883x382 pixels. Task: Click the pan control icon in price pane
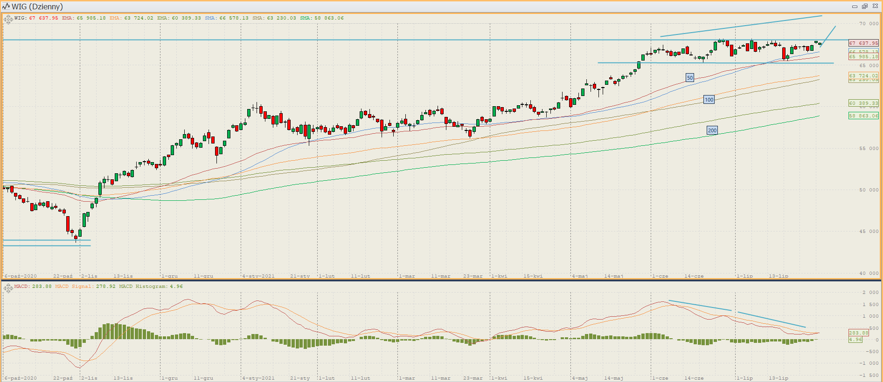click(x=7, y=20)
